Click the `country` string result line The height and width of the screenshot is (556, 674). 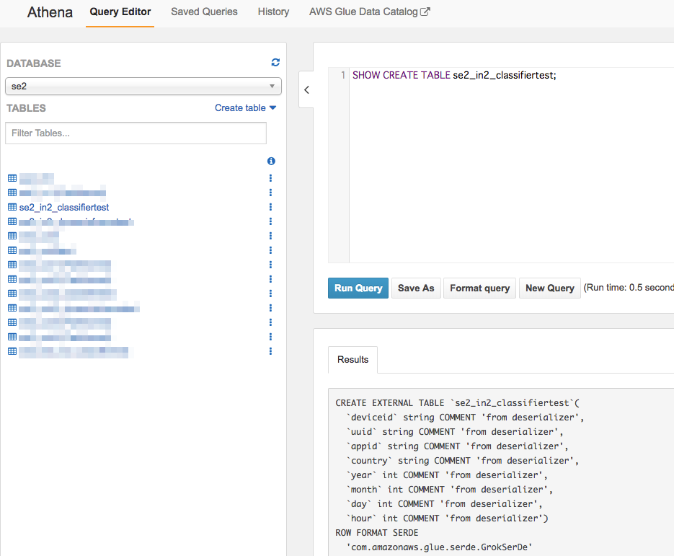click(x=463, y=461)
